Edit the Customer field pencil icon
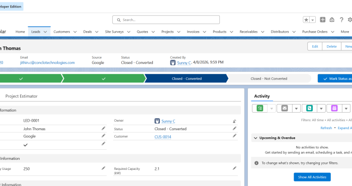The width and height of the screenshot is (352, 186). tap(234, 136)
